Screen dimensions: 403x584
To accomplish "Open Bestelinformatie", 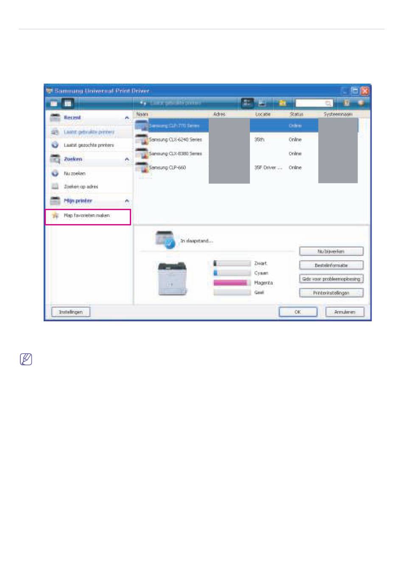I will 331,265.
